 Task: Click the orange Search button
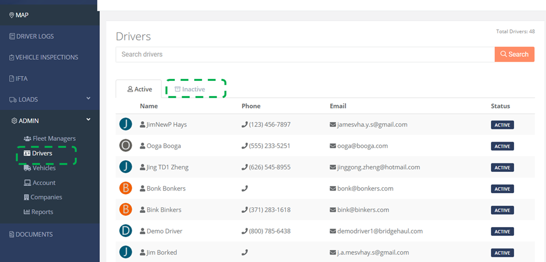tap(514, 54)
